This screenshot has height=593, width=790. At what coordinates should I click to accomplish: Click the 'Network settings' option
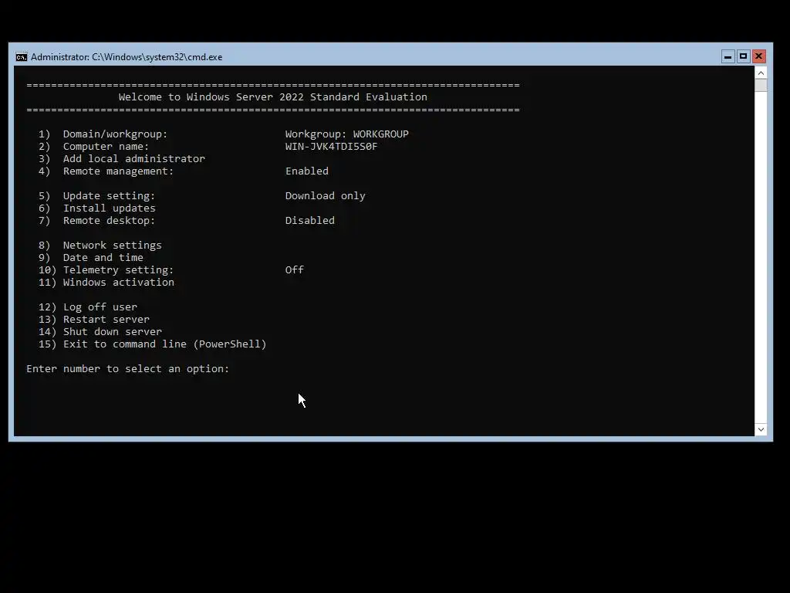pyautogui.click(x=100, y=245)
